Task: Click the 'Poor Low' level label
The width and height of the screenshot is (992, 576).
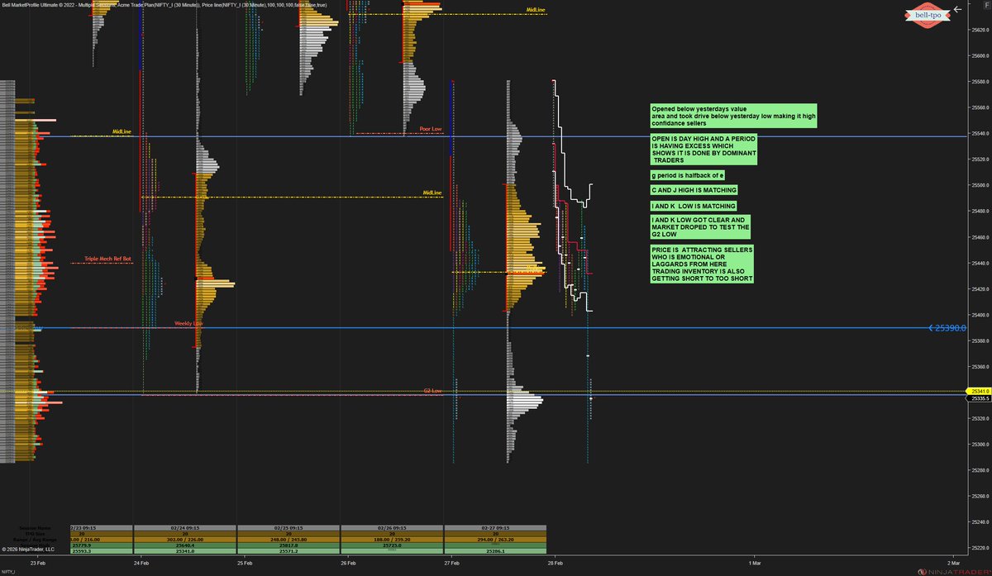Action: (431, 129)
